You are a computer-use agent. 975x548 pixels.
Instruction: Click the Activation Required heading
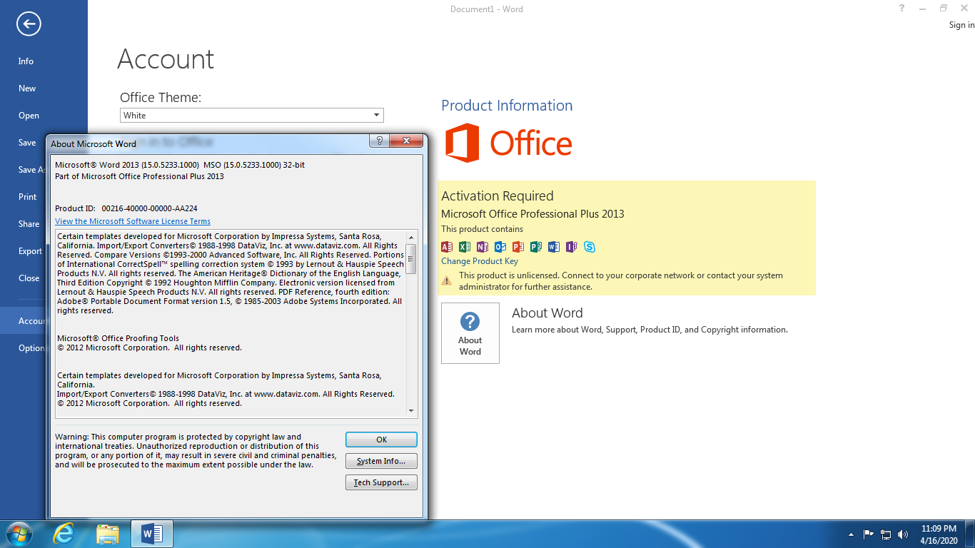(497, 196)
